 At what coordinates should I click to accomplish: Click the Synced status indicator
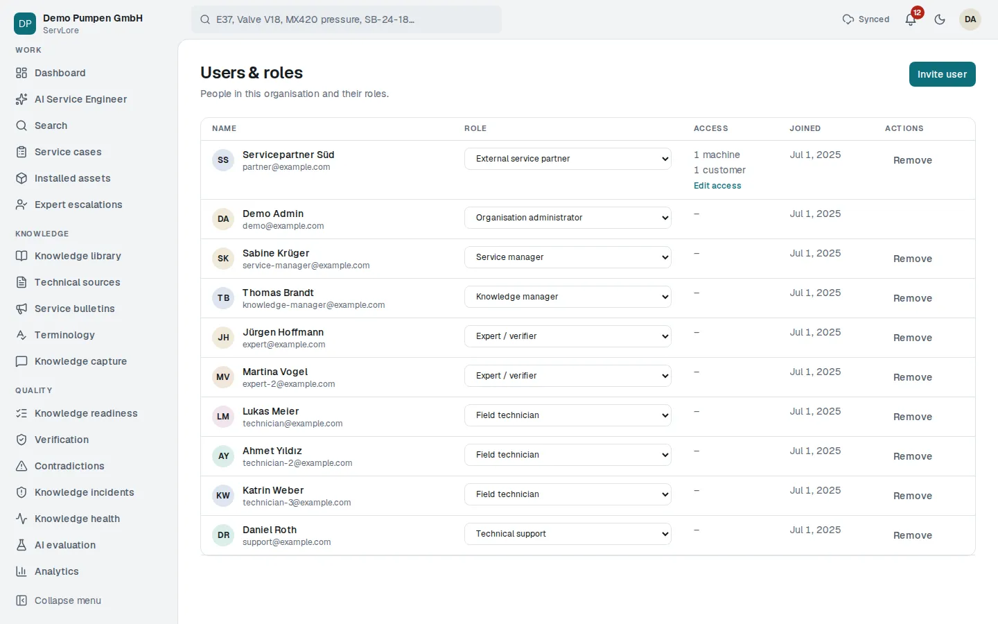[x=866, y=19]
